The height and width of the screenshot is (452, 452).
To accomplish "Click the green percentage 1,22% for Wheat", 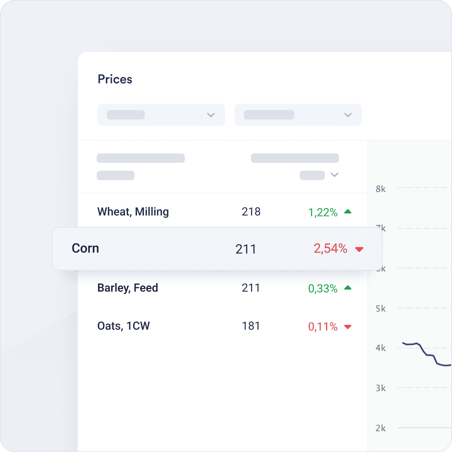I will 323,212.
